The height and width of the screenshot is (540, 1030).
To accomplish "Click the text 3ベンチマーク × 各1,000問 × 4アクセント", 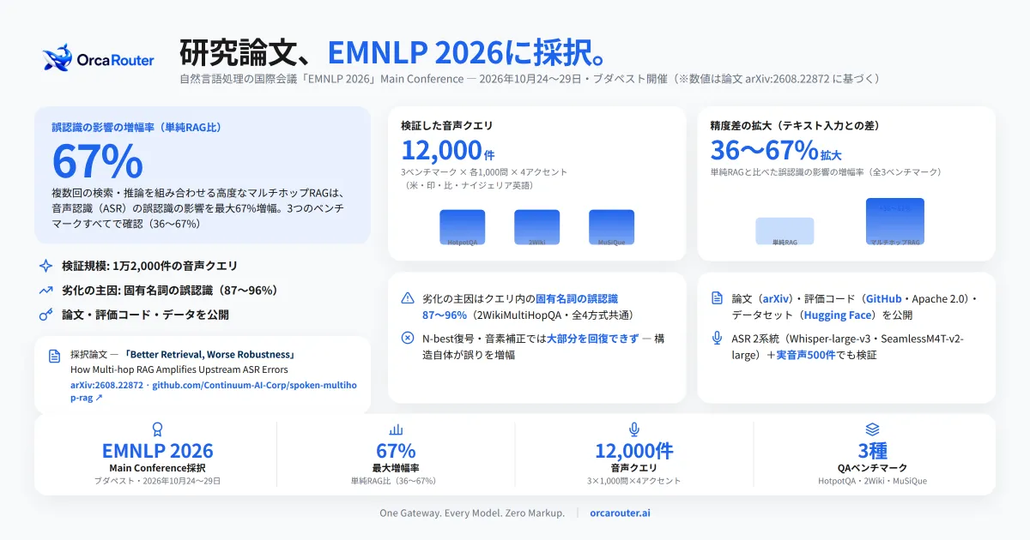I will coord(484,172).
